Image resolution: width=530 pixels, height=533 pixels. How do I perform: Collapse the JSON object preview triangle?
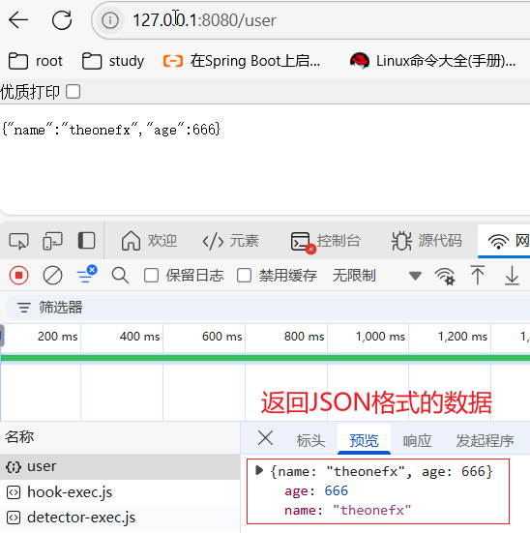259,471
